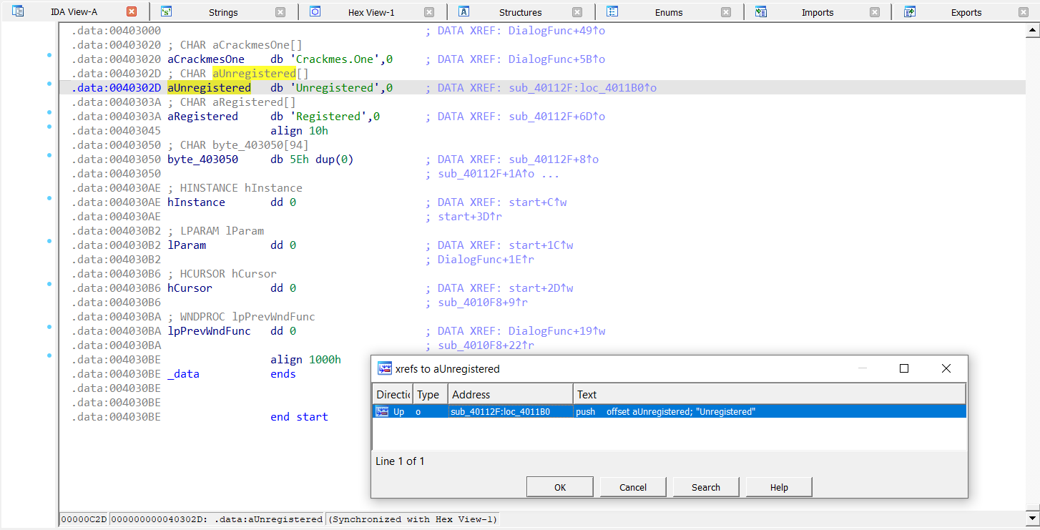Maximize the xrefs to aUnregistered dialog
The image size is (1040, 530).
coord(904,368)
